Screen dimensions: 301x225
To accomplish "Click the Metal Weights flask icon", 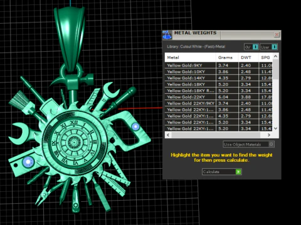I will [x=167, y=35].
